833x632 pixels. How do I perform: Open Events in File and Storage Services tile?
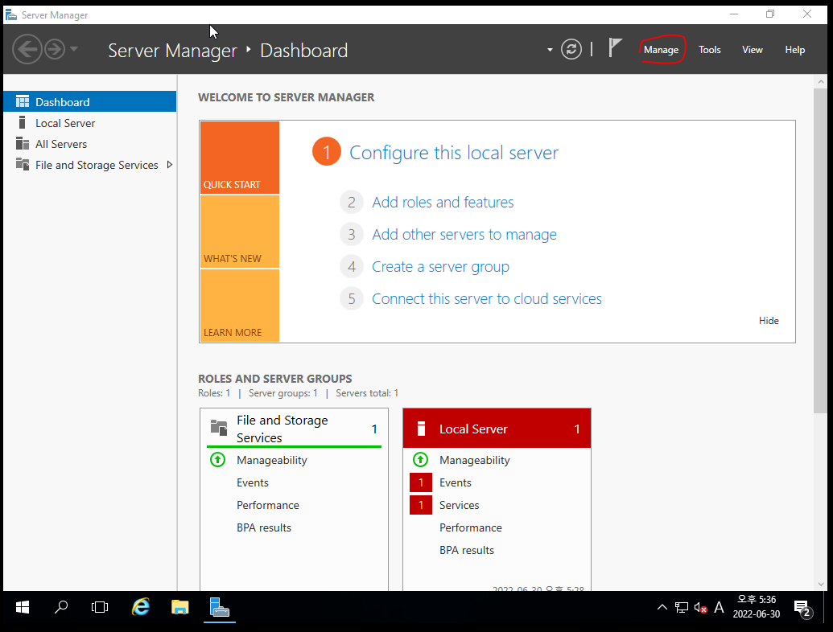click(253, 482)
